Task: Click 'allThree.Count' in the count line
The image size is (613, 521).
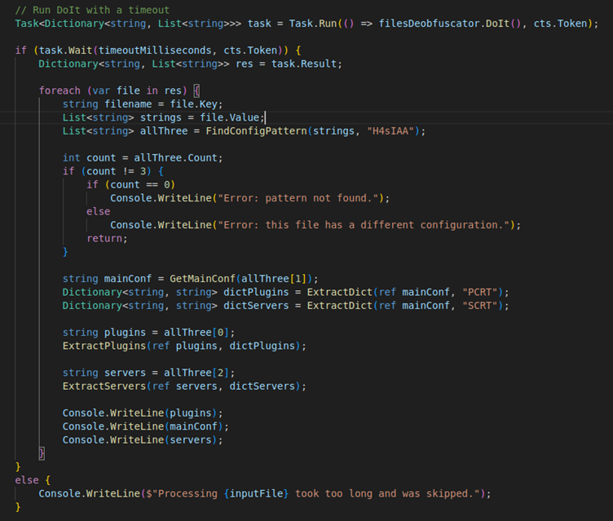Action: (175, 158)
